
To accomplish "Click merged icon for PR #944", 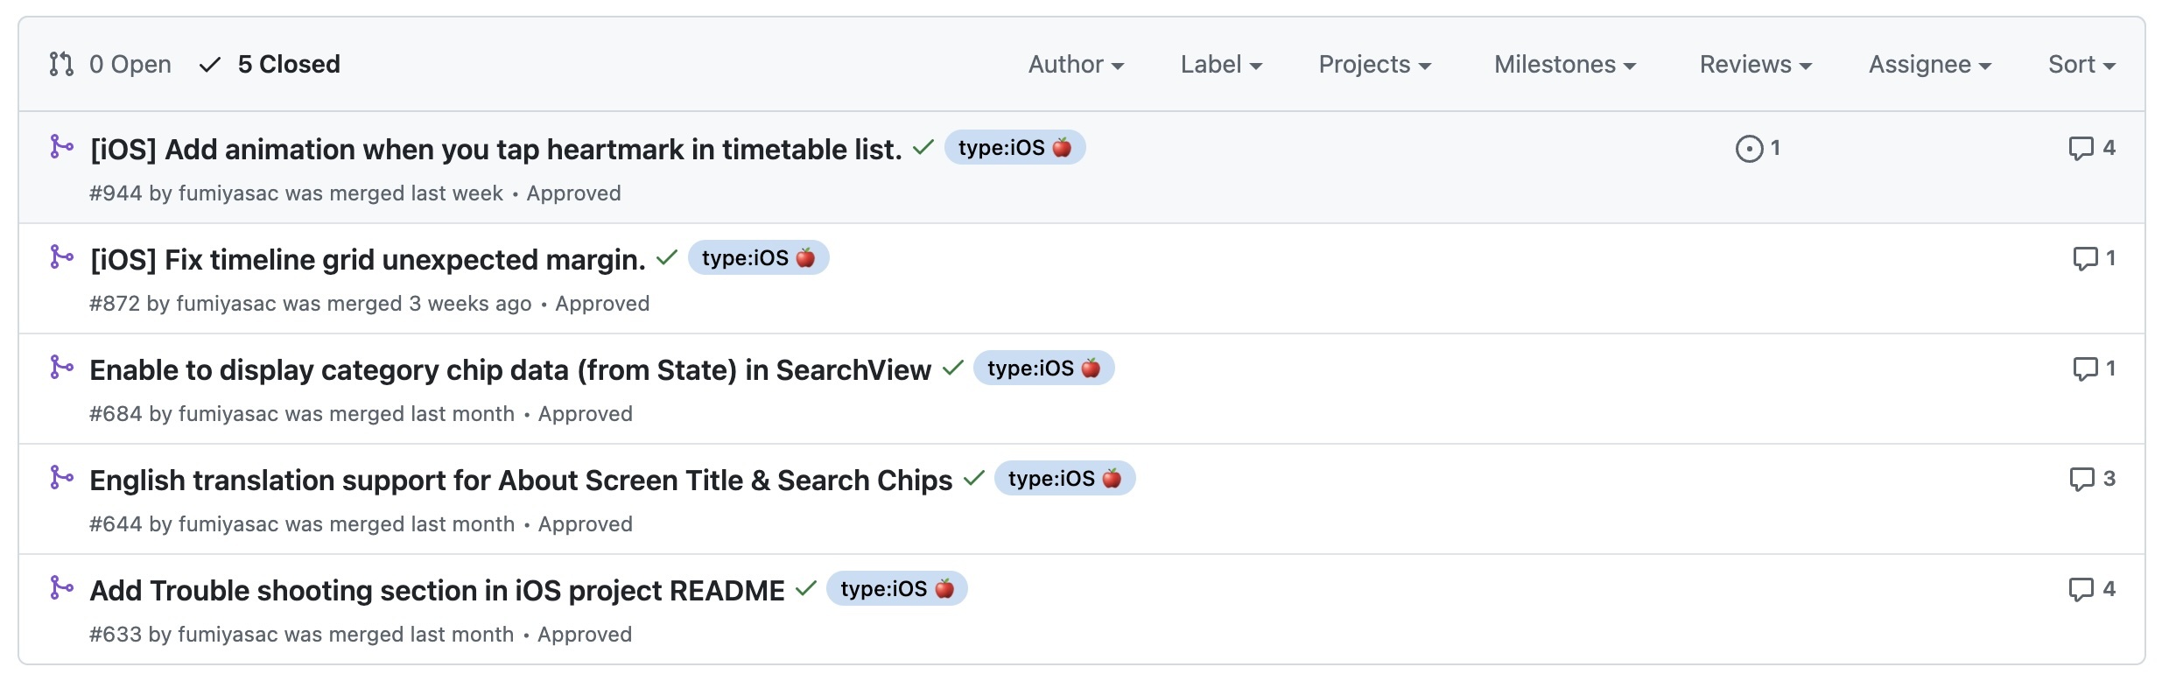I will pyautogui.click(x=61, y=147).
